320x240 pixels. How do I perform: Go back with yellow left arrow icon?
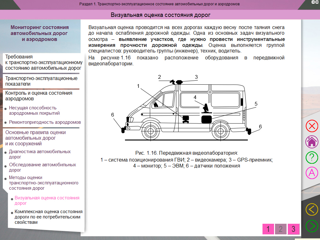[x=312, y=209]
